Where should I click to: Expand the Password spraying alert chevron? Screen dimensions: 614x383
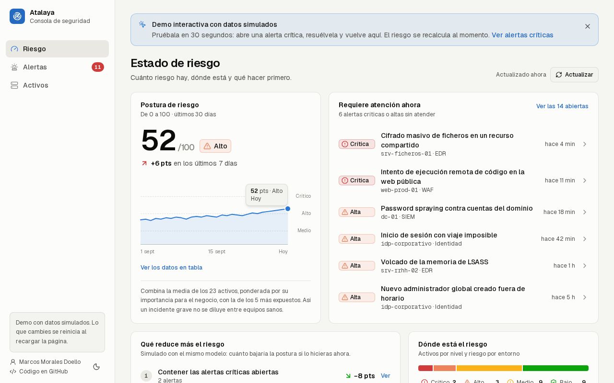tap(585, 212)
